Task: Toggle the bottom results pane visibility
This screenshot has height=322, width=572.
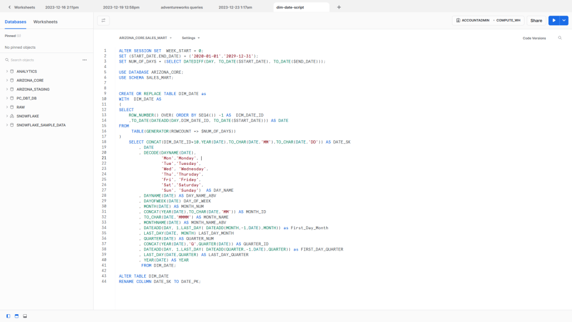Action: pyautogui.click(x=25, y=316)
